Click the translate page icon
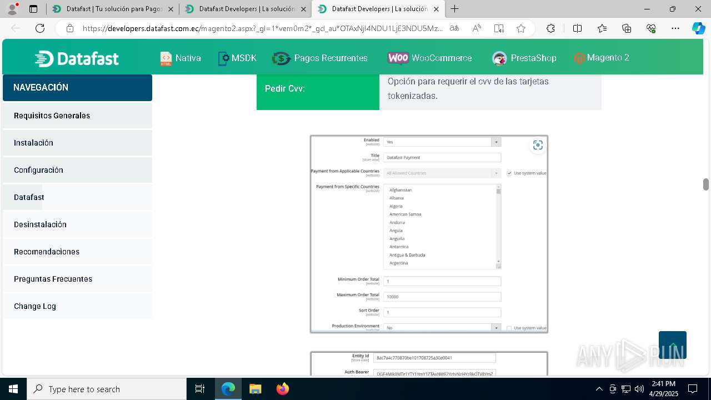 pos(454,28)
